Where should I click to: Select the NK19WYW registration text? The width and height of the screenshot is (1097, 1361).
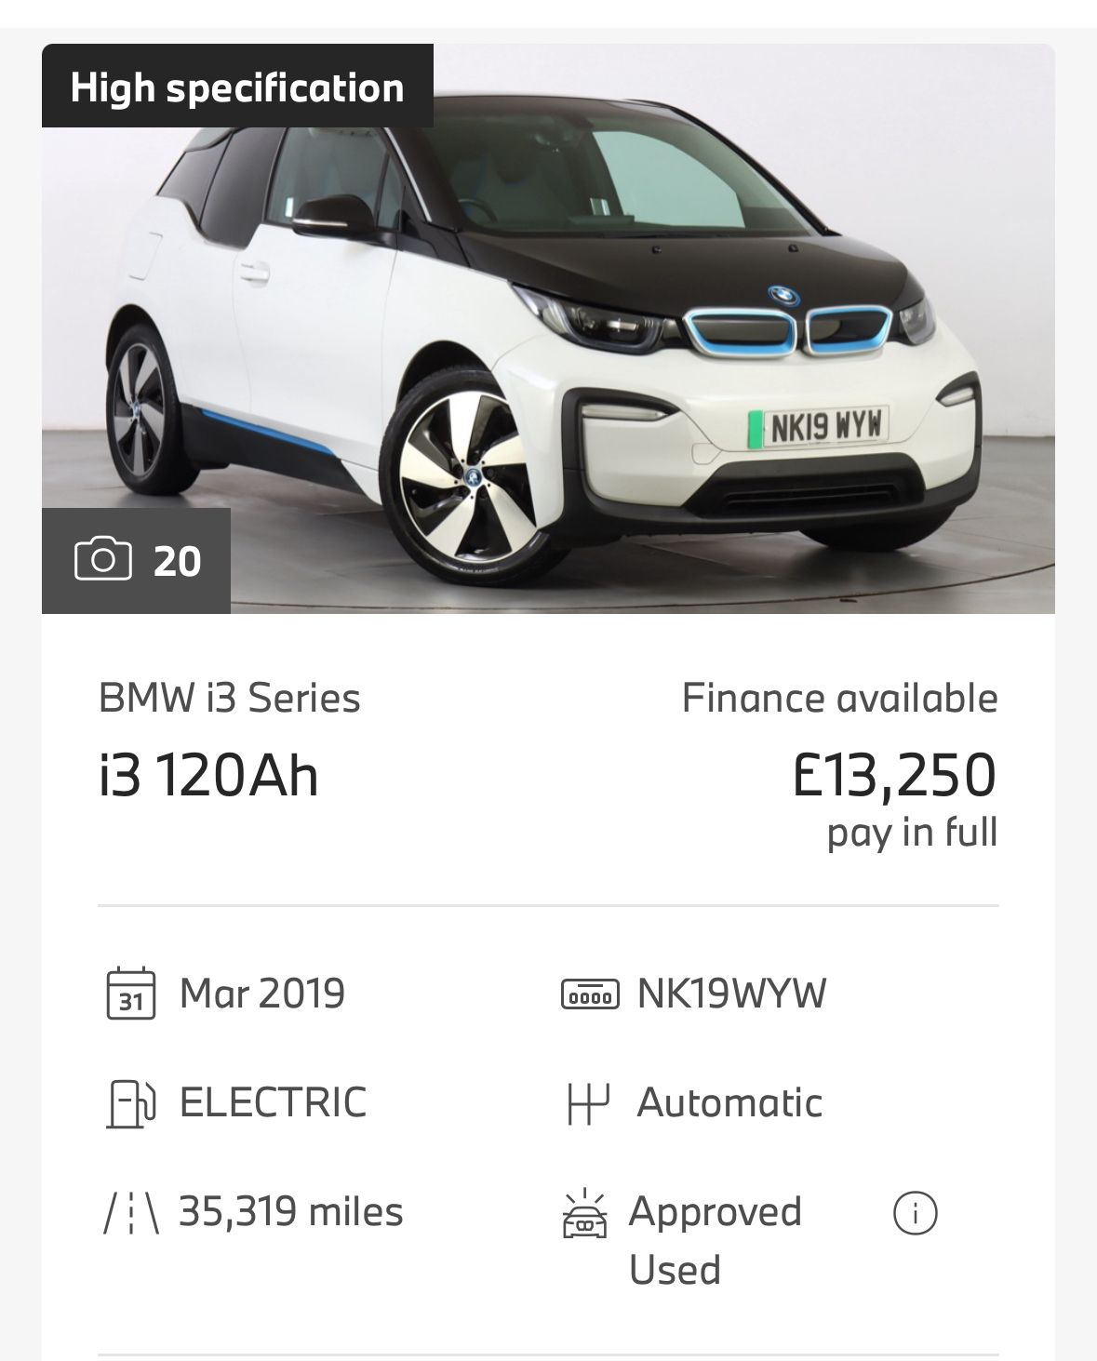pyautogui.click(x=731, y=994)
